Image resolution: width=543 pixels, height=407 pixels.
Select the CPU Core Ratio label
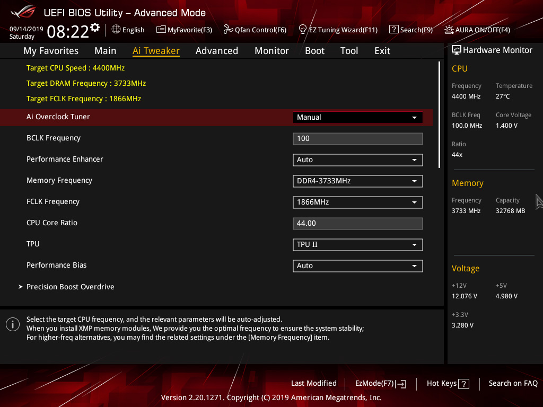52,223
